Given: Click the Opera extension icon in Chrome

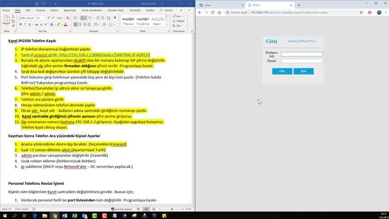Looking at the screenshot, I should pyautogui.click(x=370, y=12).
